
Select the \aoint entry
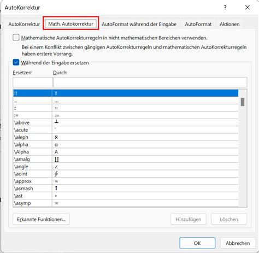(126, 174)
